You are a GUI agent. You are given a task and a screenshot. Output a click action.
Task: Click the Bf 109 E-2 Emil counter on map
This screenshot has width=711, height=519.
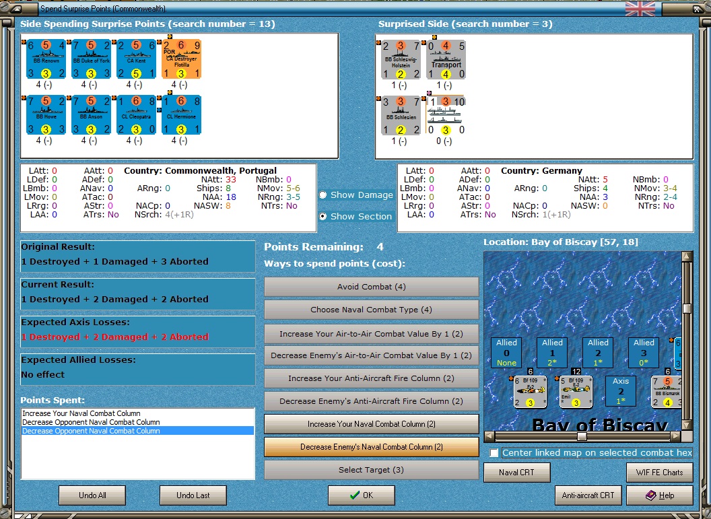[576, 392]
